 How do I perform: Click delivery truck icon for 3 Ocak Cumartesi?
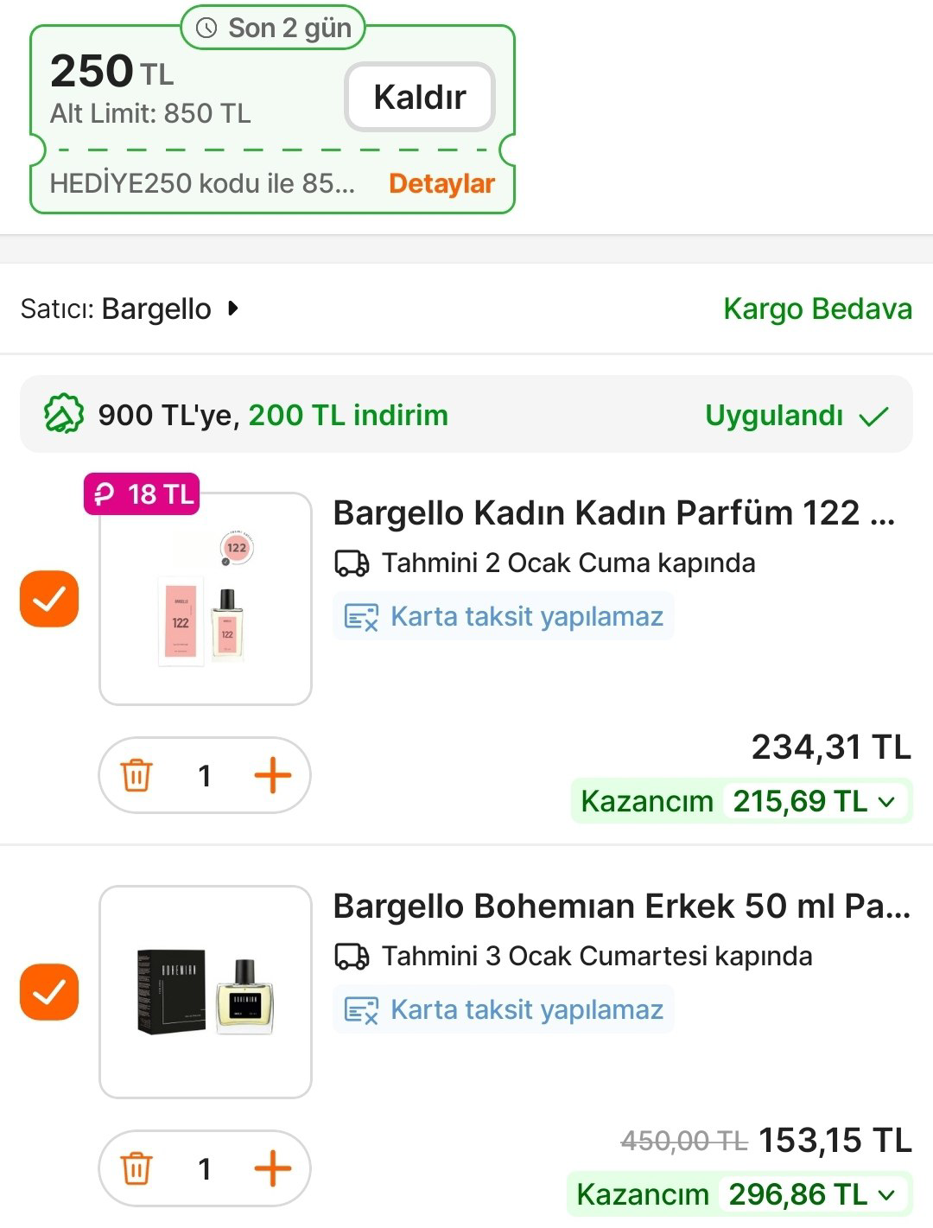[x=352, y=957]
